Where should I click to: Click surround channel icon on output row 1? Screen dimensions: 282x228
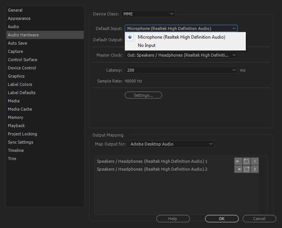coord(246,161)
